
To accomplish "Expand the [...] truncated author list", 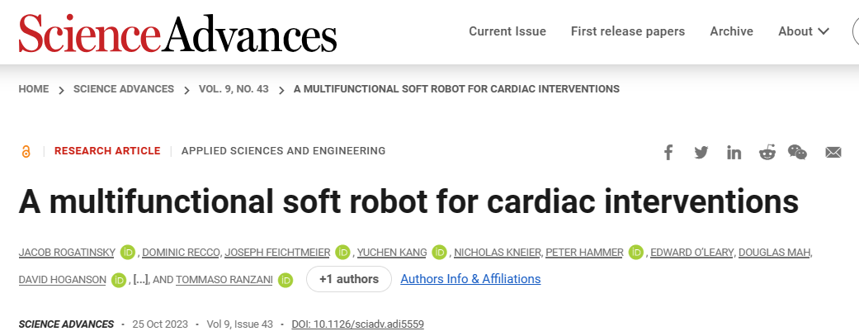I will [141, 280].
